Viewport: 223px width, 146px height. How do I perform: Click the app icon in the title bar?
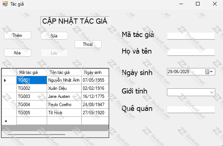pos(5,4)
